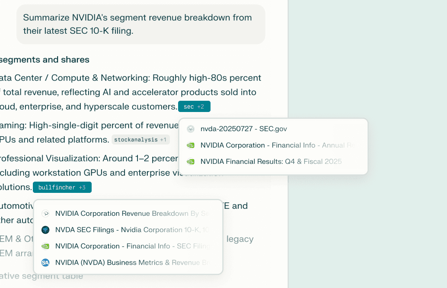Open the 'sec +2' citation chip
This screenshot has height=288, width=447.
(194, 106)
